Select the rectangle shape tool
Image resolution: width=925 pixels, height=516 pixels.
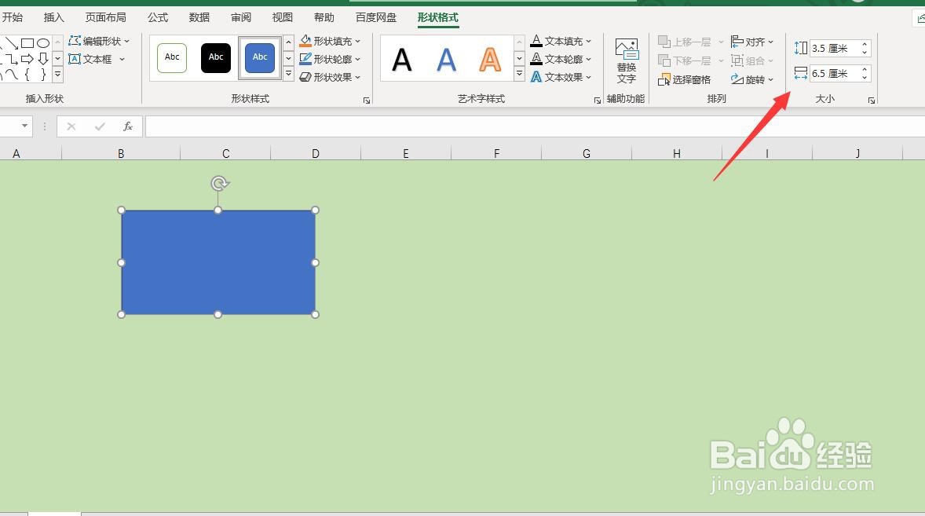27,43
